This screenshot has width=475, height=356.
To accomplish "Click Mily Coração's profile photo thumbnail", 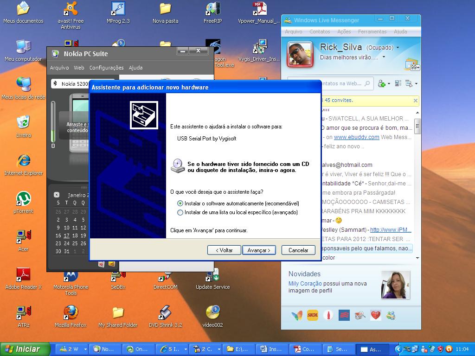I will (395, 285).
